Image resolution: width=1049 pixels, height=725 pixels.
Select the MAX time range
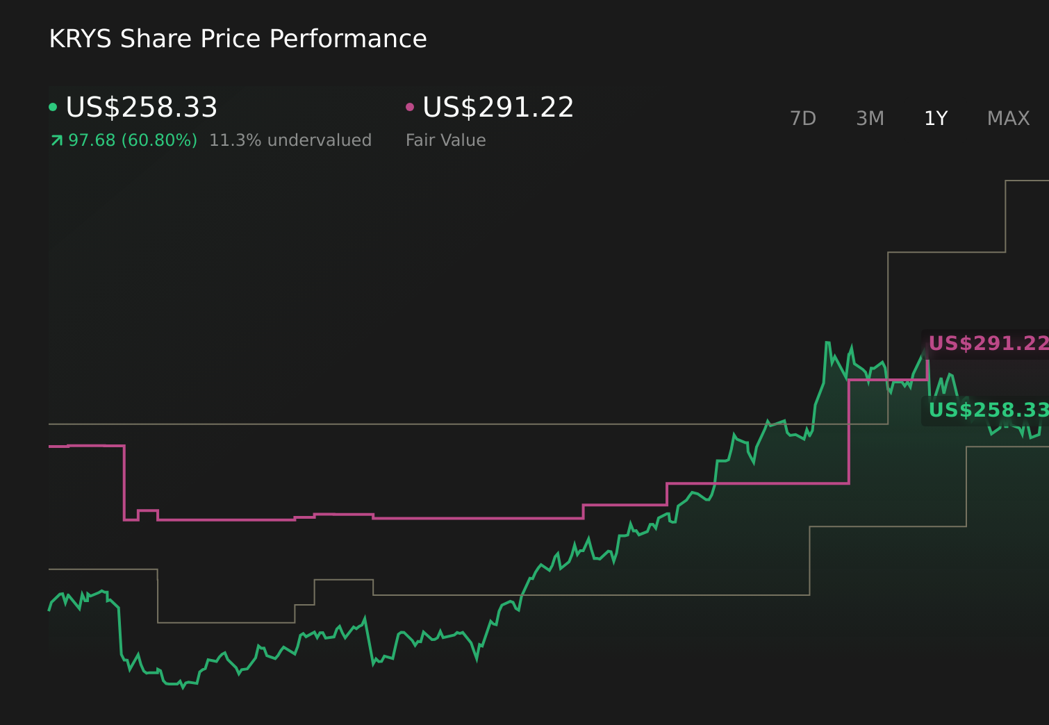click(x=1007, y=118)
